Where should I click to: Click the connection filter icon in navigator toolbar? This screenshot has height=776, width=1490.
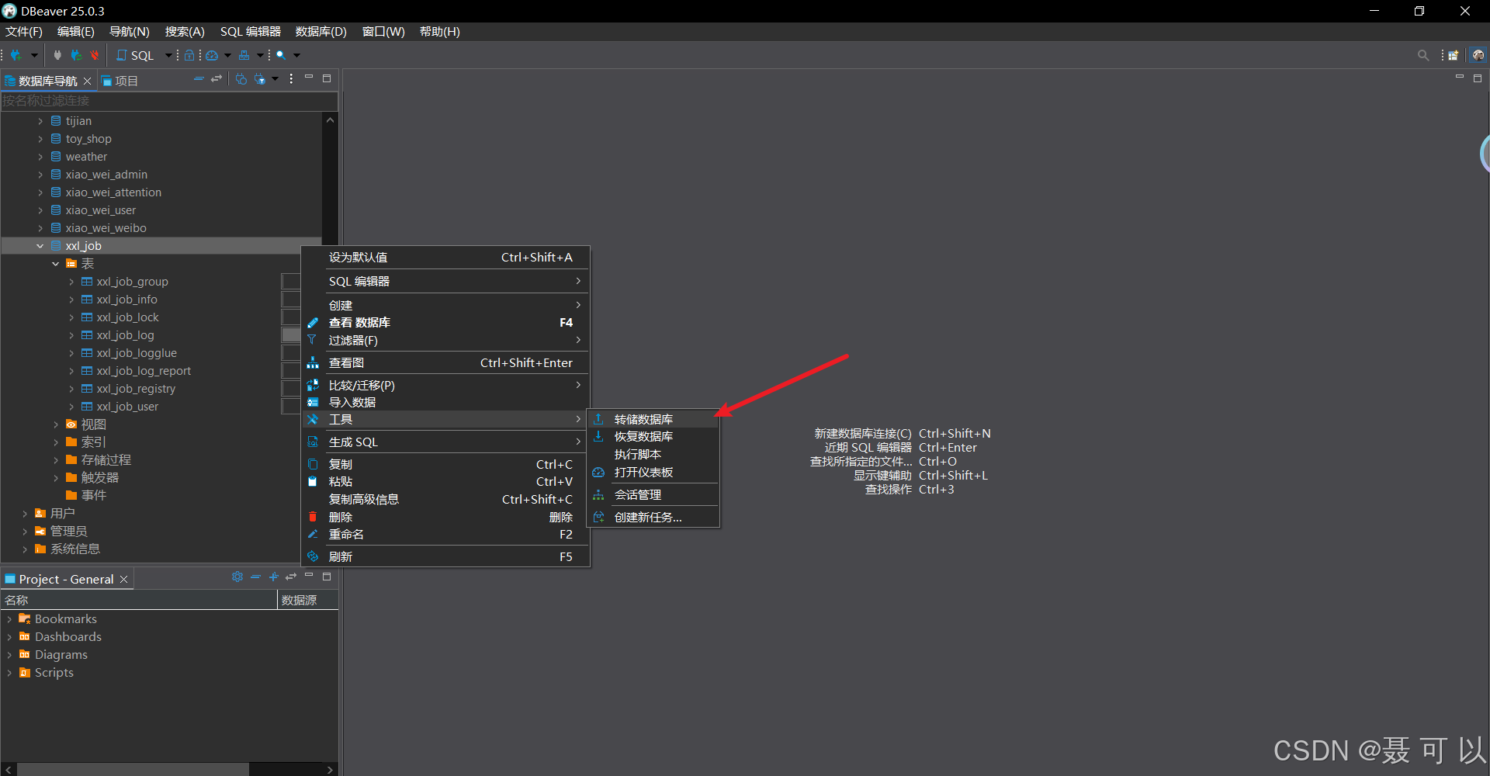pos(260,79)
